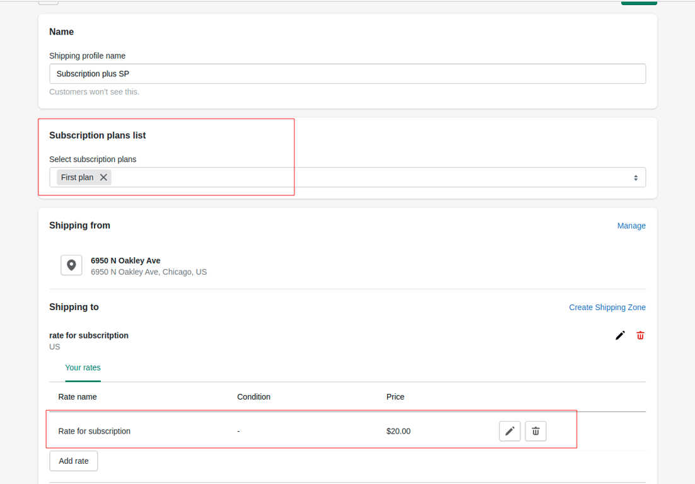Click the rate for subscritption zone title
Screen dimensions: 695x484
[89, 336]
